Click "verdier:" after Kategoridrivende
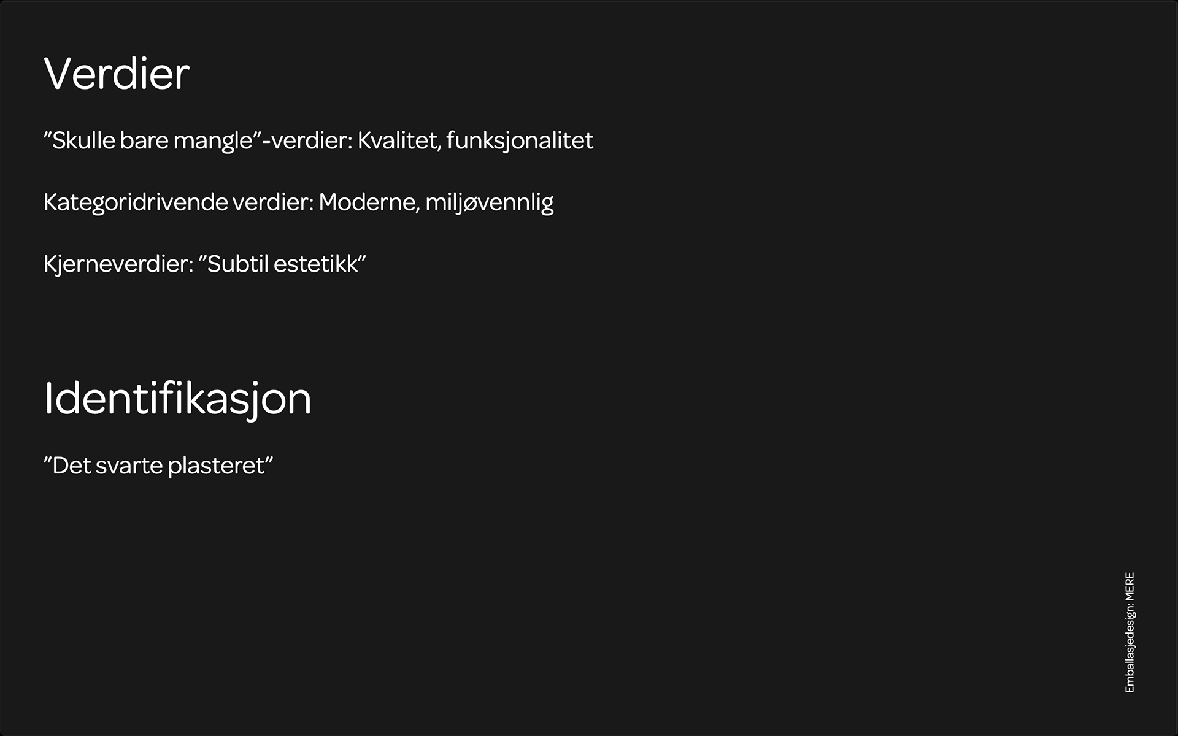Viewport: 1178px width, 736px height. click(272, 202)
